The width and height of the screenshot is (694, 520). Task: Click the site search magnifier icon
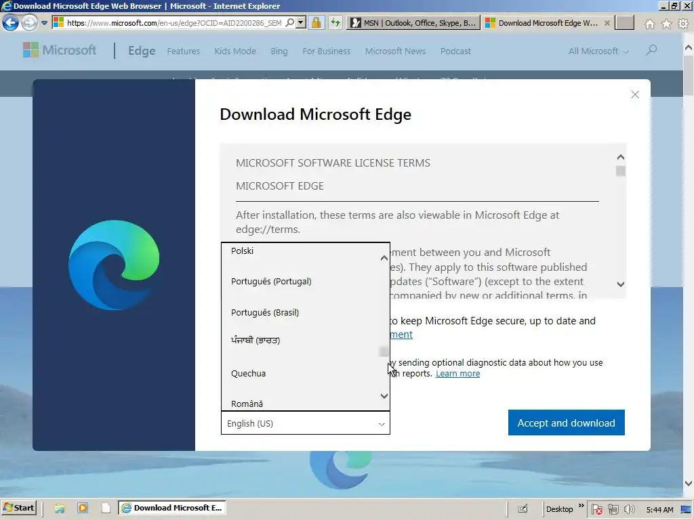pyautogui.click(x=651, y=50)
